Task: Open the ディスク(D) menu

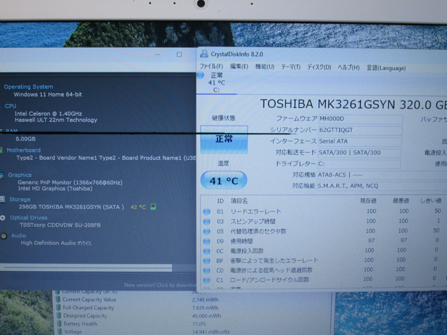Action: (319, 67)
